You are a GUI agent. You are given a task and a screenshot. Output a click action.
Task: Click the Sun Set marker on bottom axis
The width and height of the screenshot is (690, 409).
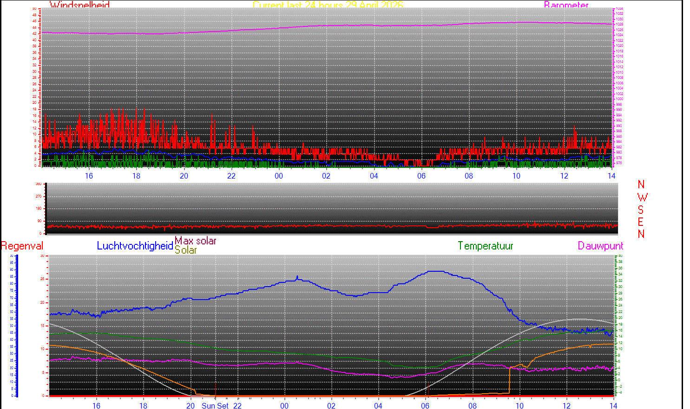(x=215, y=406)
